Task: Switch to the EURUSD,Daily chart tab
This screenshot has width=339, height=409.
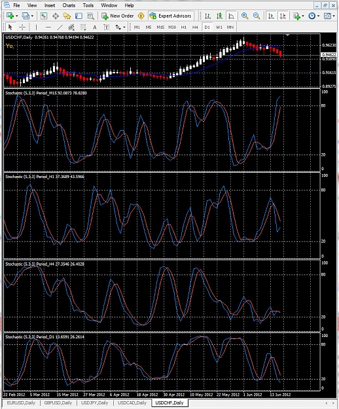Action: pos(21,402)
